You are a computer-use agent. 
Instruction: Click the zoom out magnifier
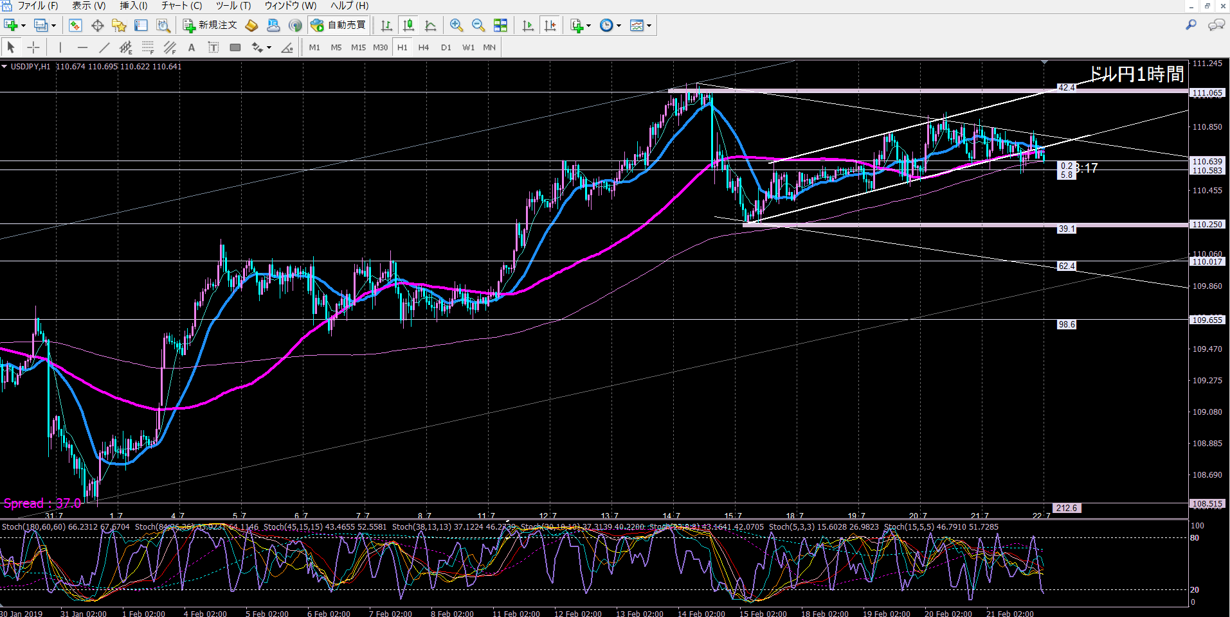point(478,25)
